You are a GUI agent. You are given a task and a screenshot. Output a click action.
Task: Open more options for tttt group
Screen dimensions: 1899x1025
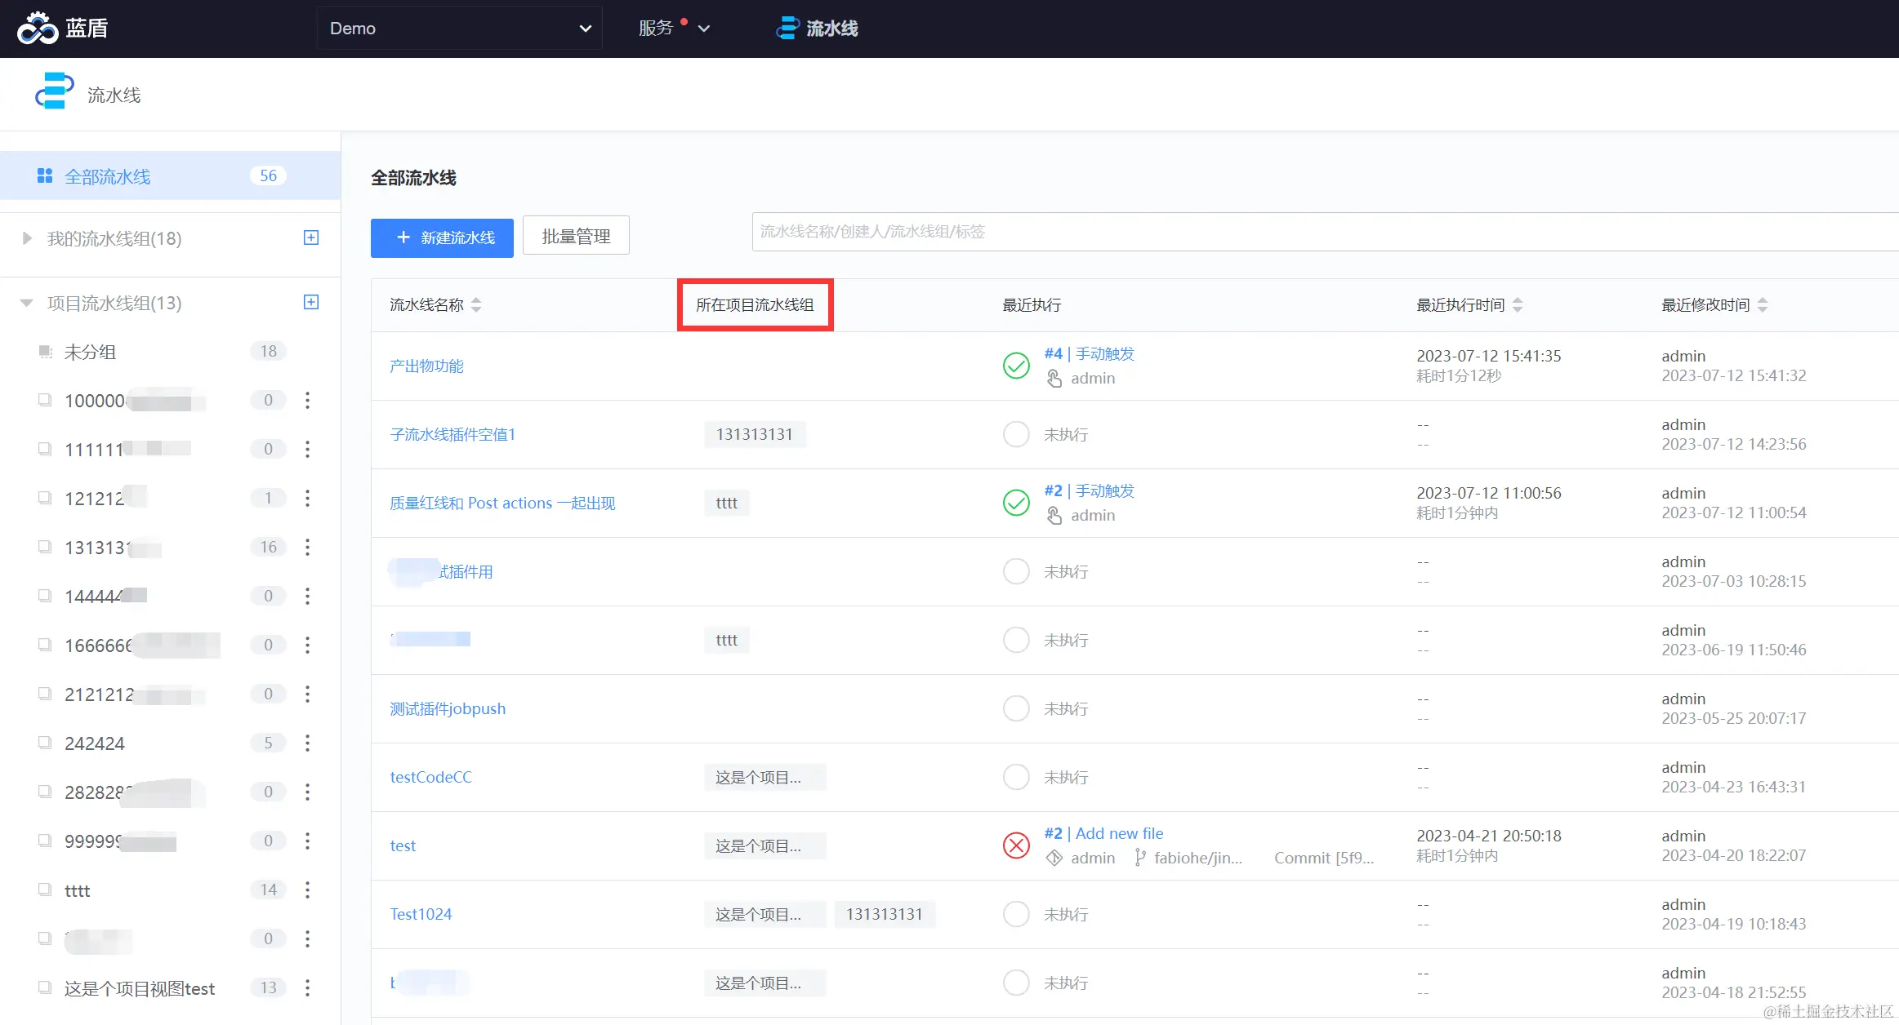pyautogui.click(x=307, y=890)
